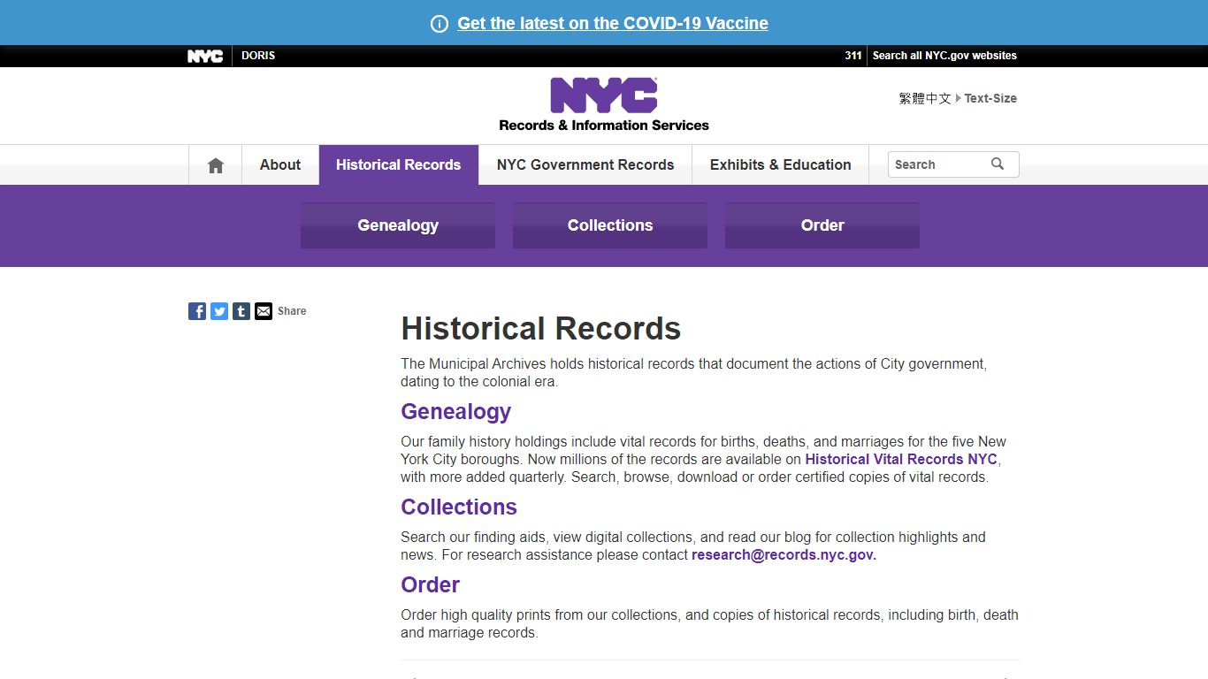The image size is (1208, 679).
Task: Share page via Tumblr icon
Action: [x=241, y=311]
